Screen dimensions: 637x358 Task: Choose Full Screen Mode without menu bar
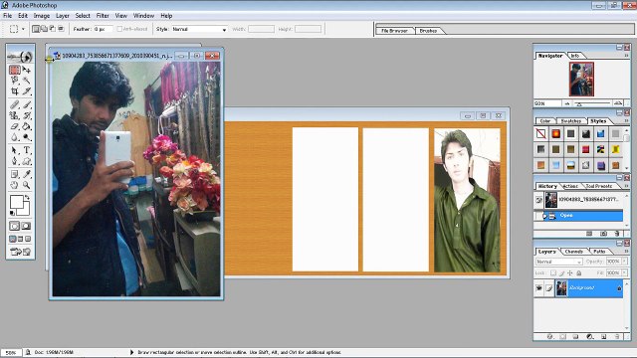point(28,239)
